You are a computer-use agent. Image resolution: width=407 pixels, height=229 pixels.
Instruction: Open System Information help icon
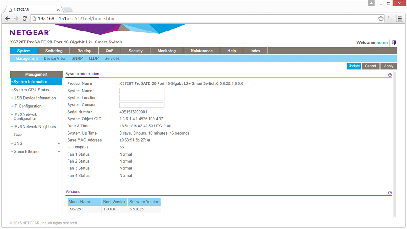(x=390, y=75)
